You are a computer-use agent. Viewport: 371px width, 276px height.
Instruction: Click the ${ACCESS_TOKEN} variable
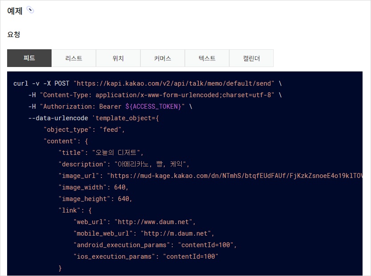tap(153, 106)
